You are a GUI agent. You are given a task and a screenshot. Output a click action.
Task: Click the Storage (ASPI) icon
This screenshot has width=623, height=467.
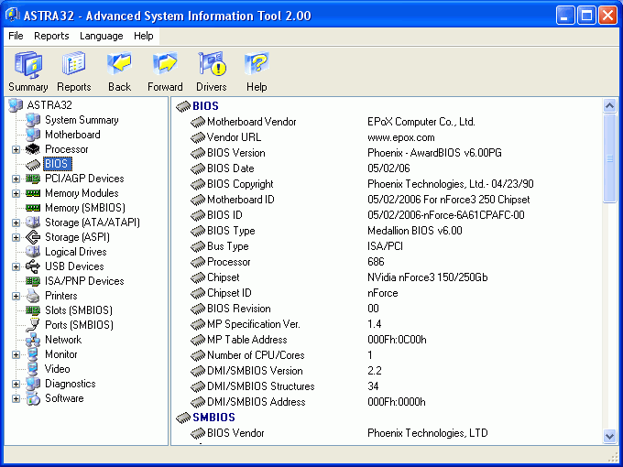tap(33, 237)
